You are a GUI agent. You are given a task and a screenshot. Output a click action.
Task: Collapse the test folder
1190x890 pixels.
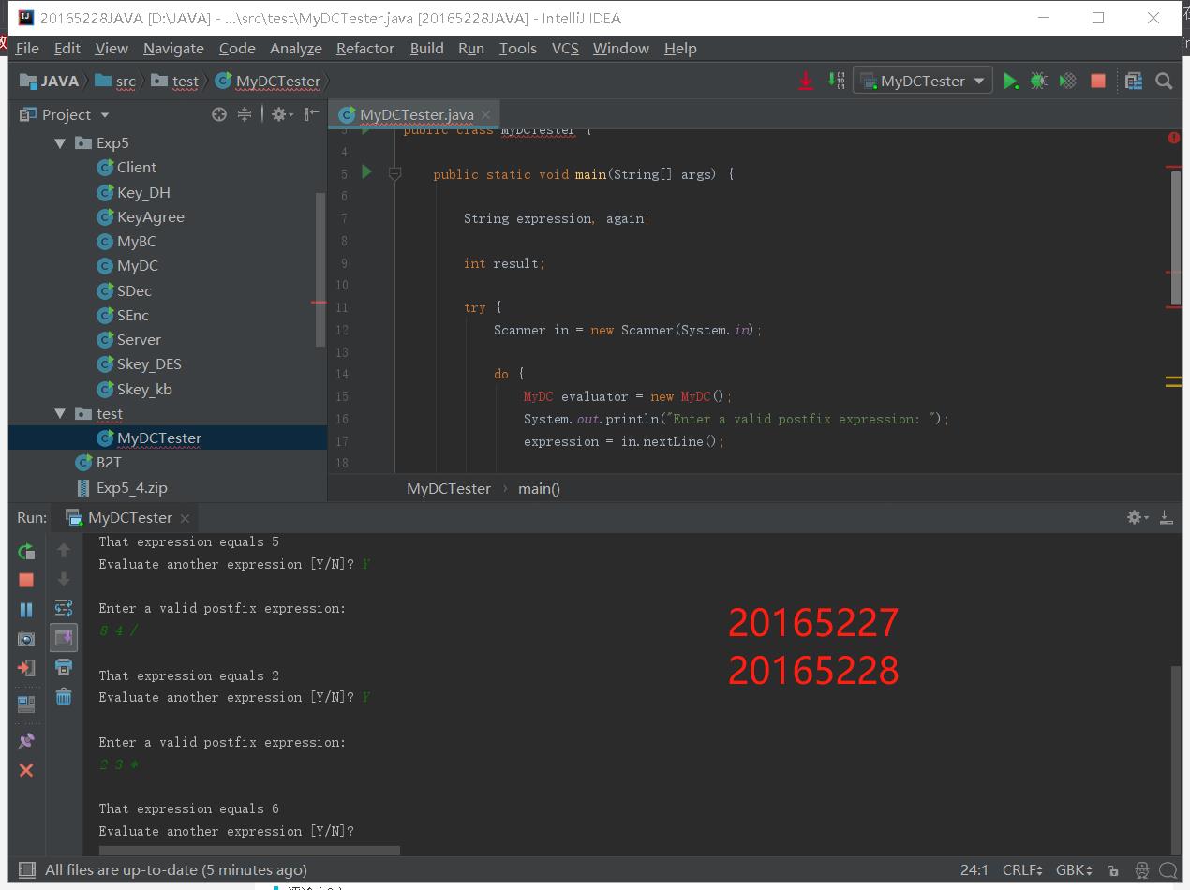[60, 414]
